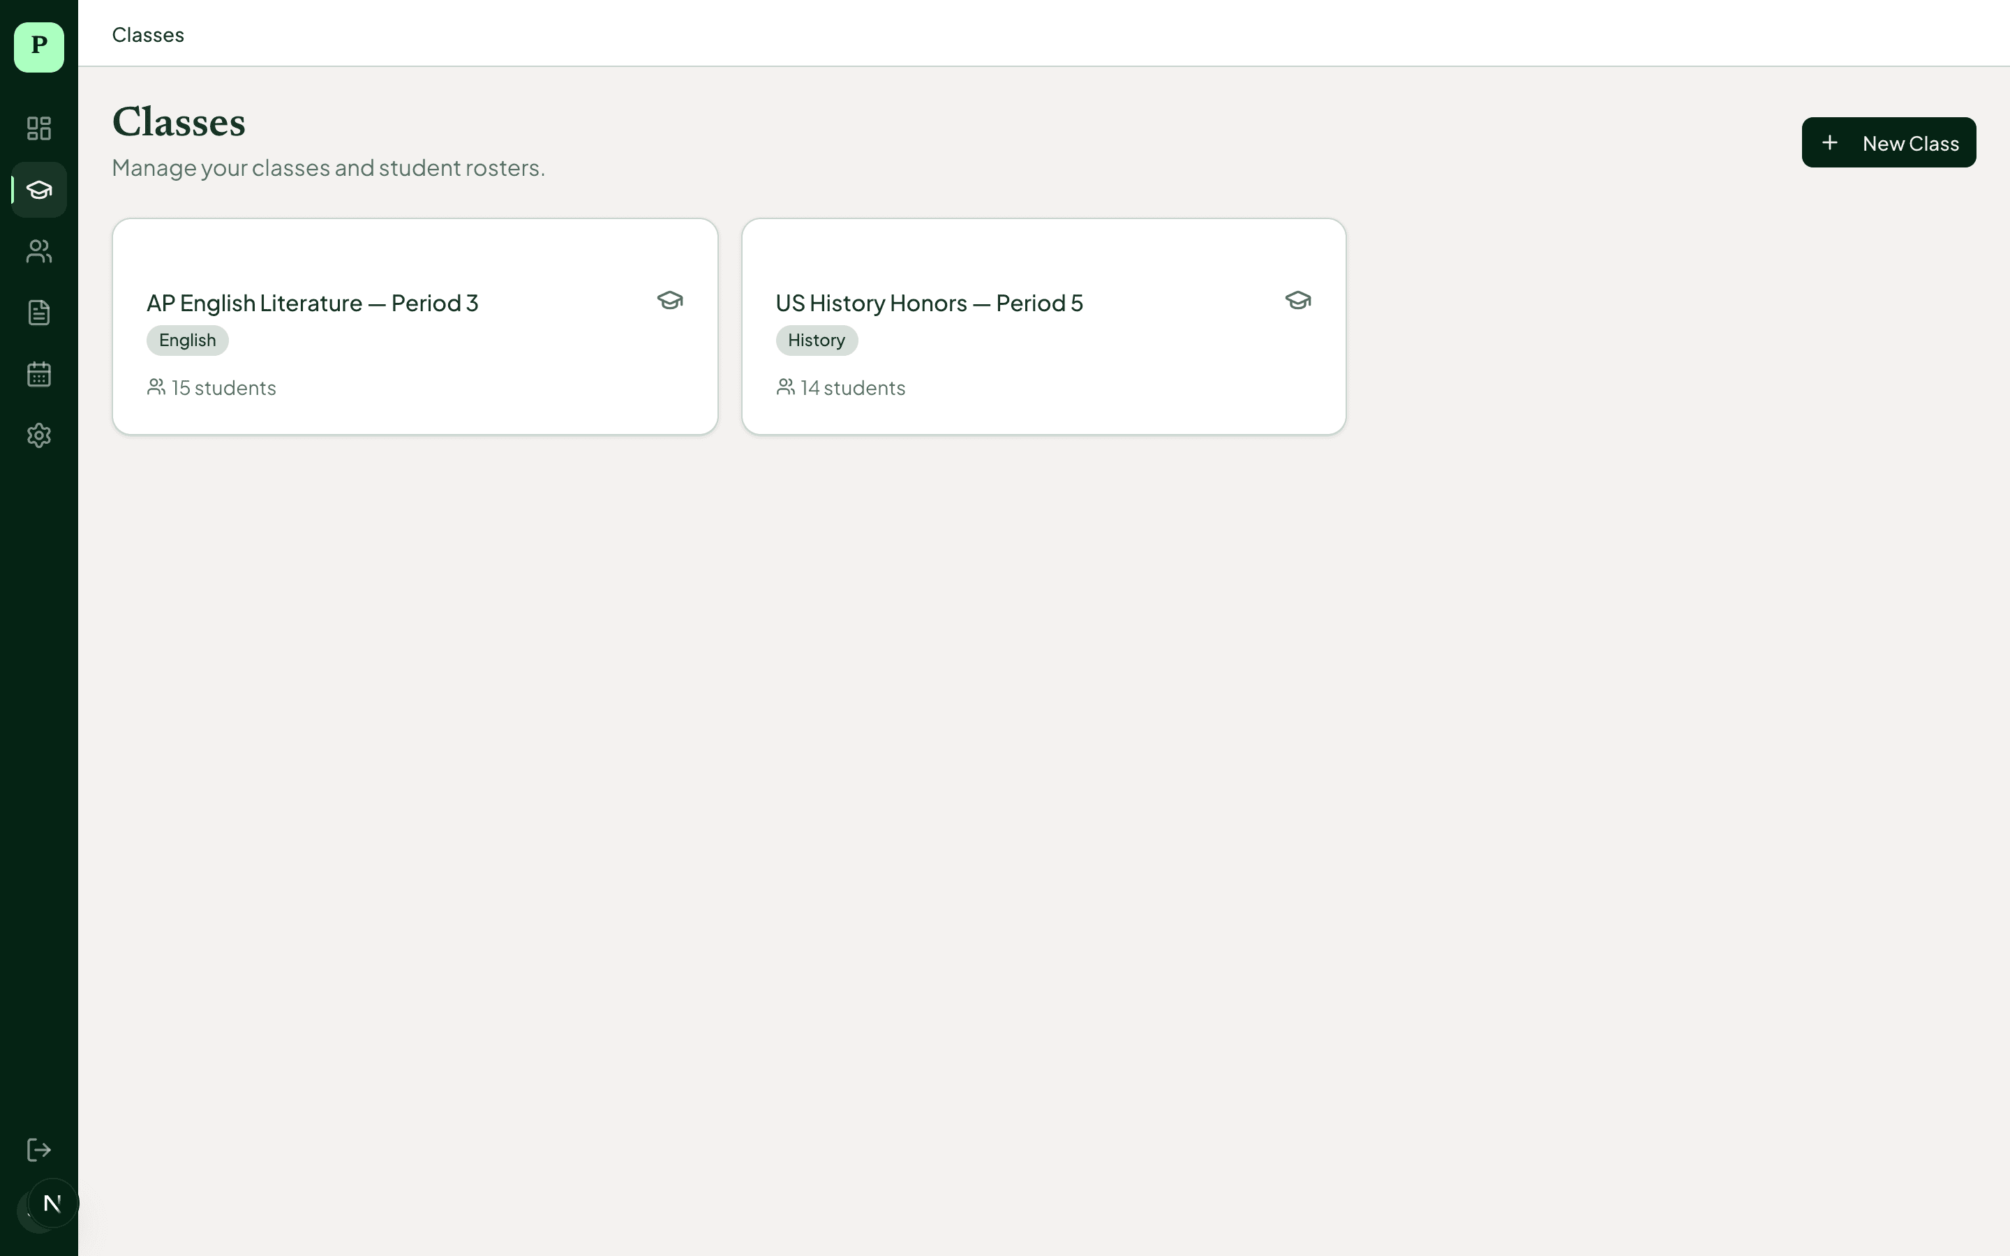Screen dimensions: 2010x1256
Task: Click the Classes breadcrumb in top bar
Action: tap(148, 35)
